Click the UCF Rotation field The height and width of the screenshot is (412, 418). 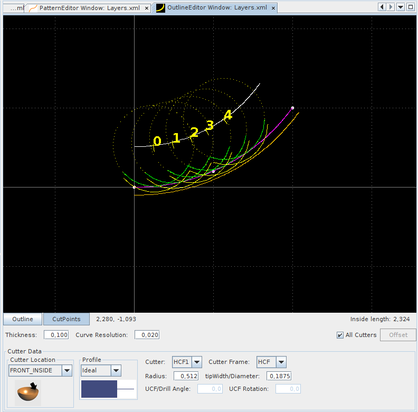coord(288,389)
